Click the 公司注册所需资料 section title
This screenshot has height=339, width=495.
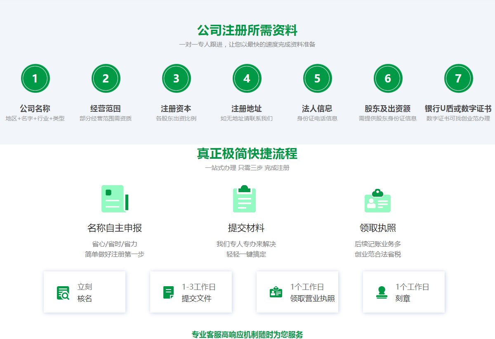(x=247, y=30)
